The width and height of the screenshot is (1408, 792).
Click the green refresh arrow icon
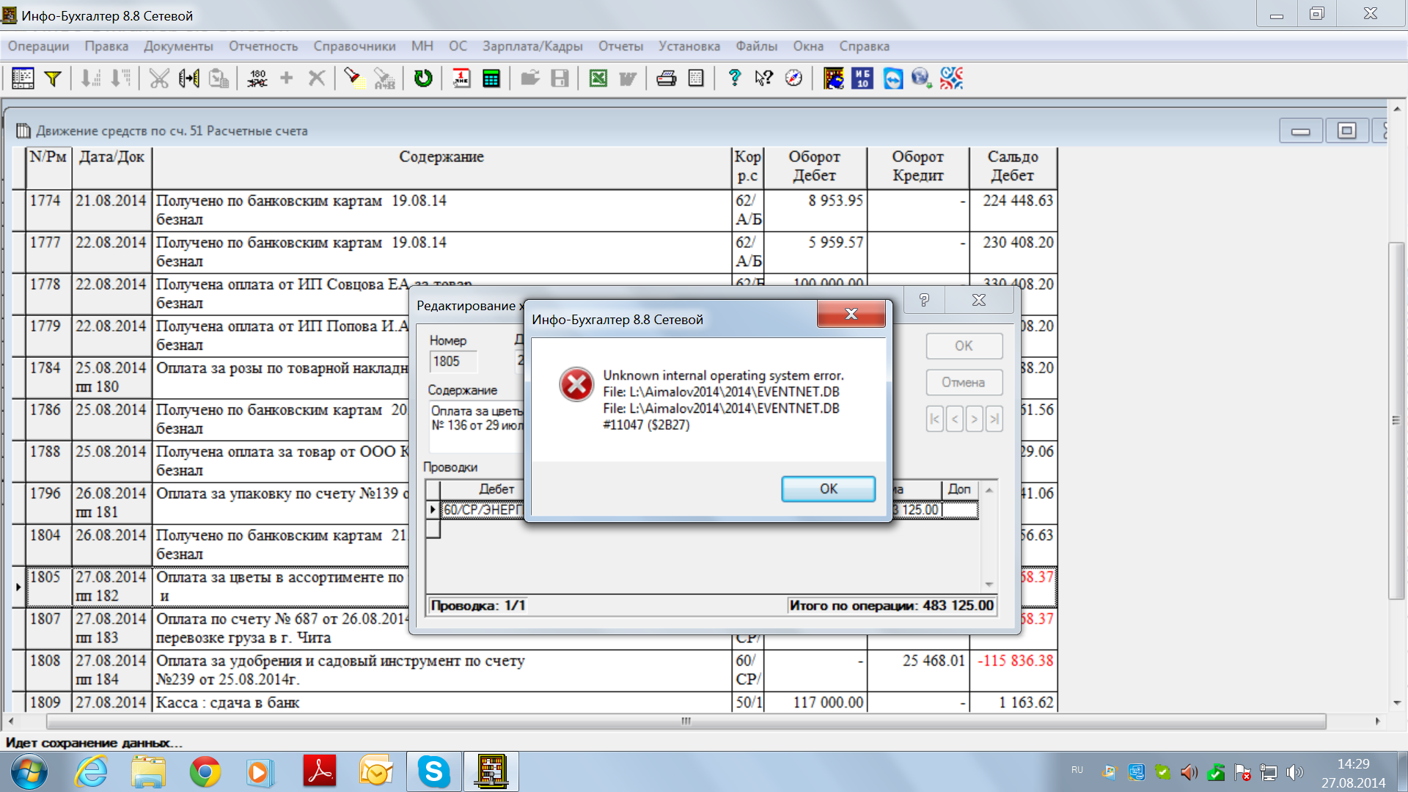pyautogui.click(x=423, y=78)
